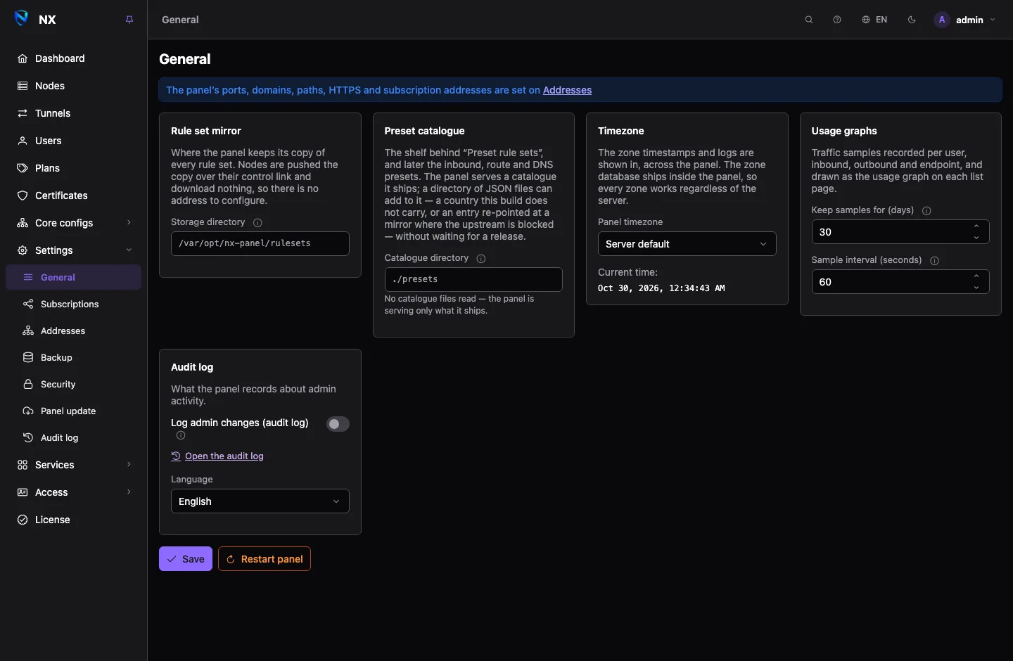Click the Restart panel button
The image size is (1013, 661).
(265, 559)
